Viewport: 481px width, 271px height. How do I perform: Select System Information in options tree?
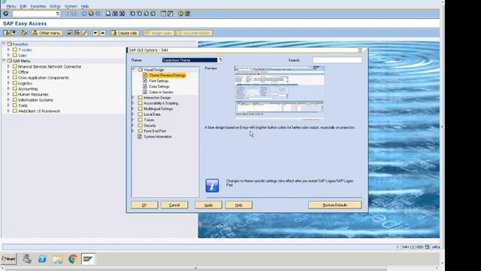(158, 136)
